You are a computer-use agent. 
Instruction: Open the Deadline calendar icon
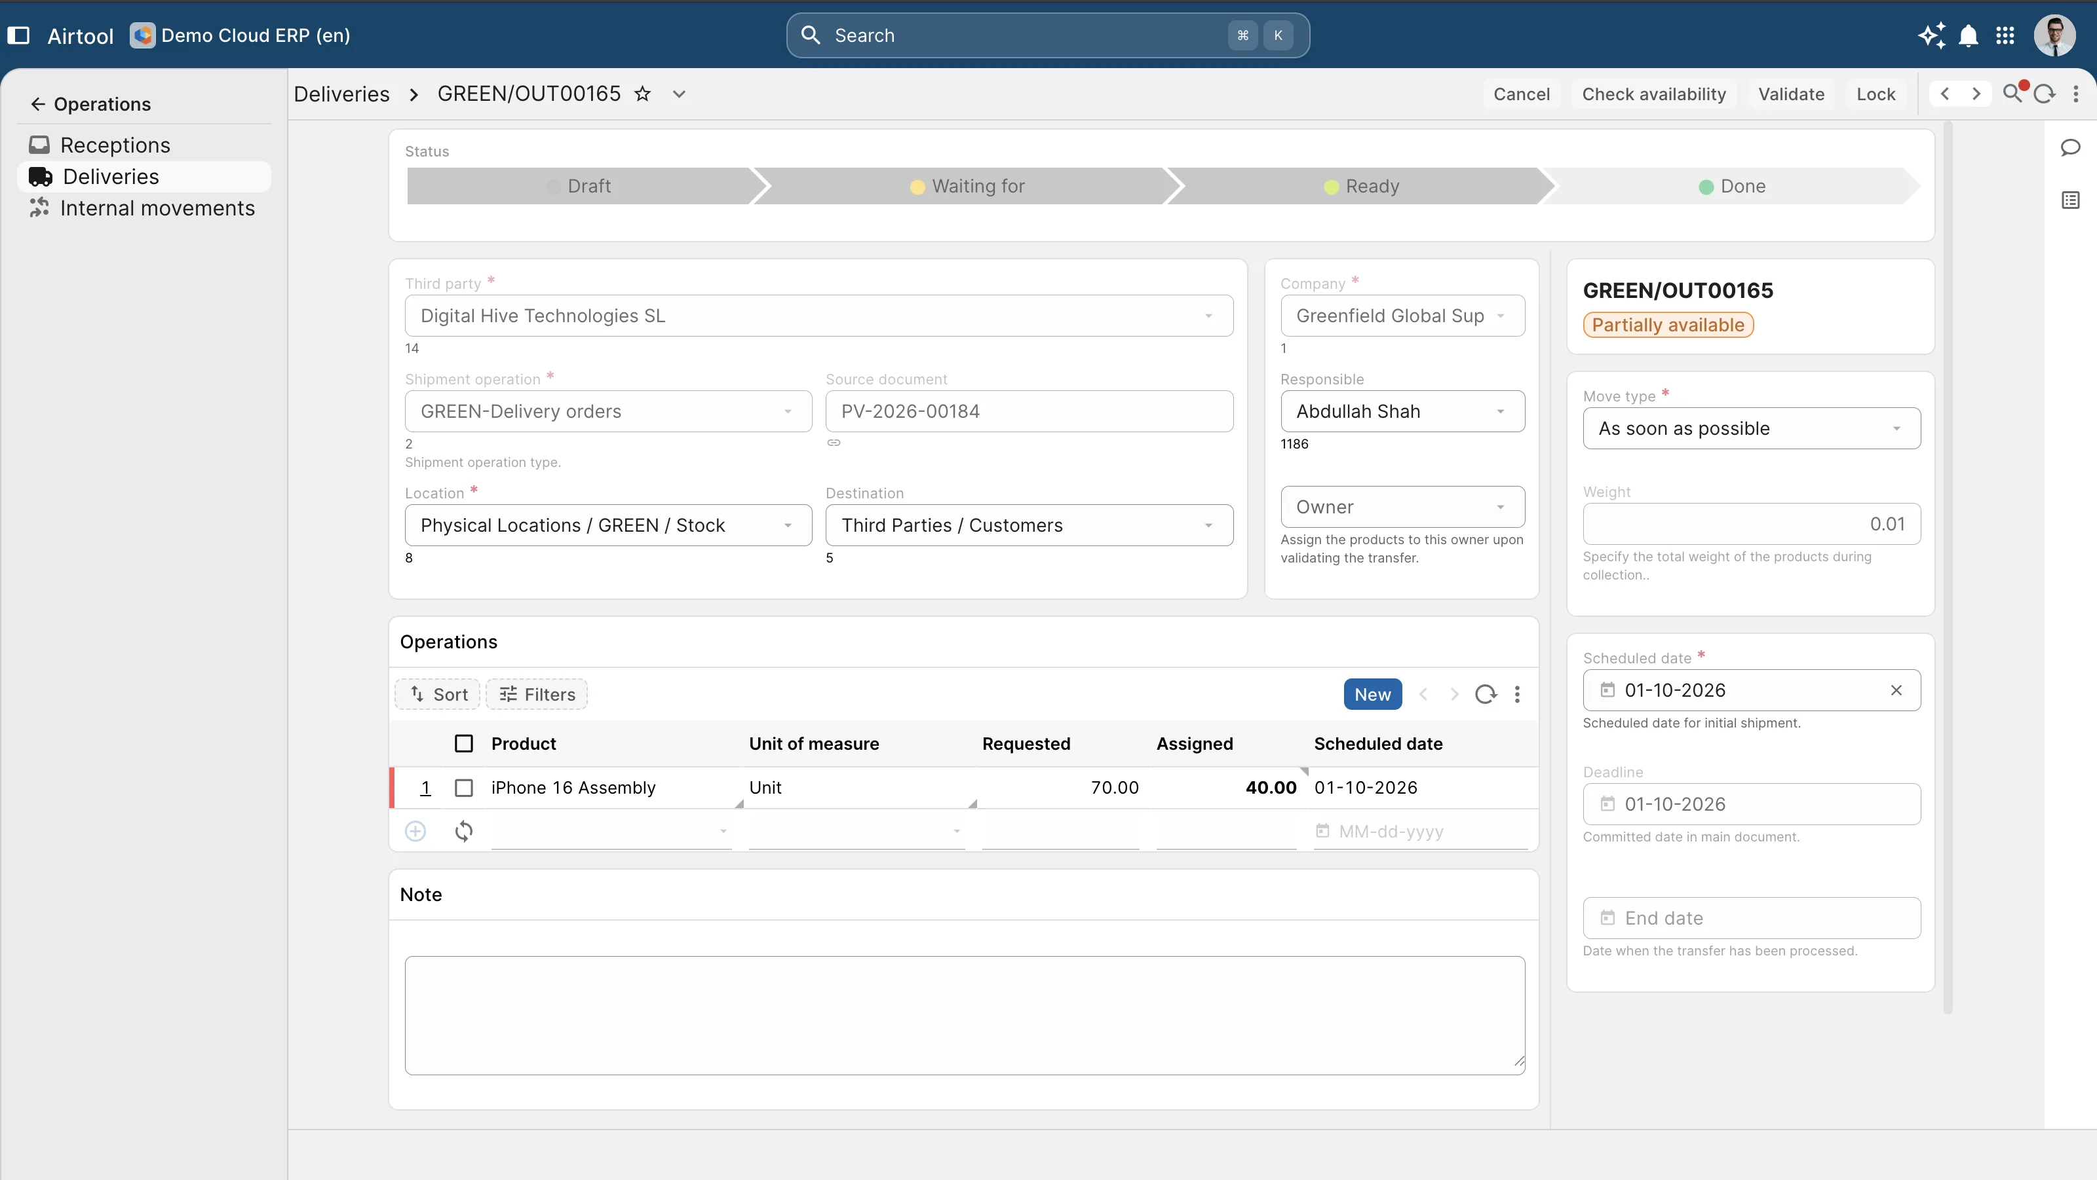pyautogui.click(x=1607, y=803)
